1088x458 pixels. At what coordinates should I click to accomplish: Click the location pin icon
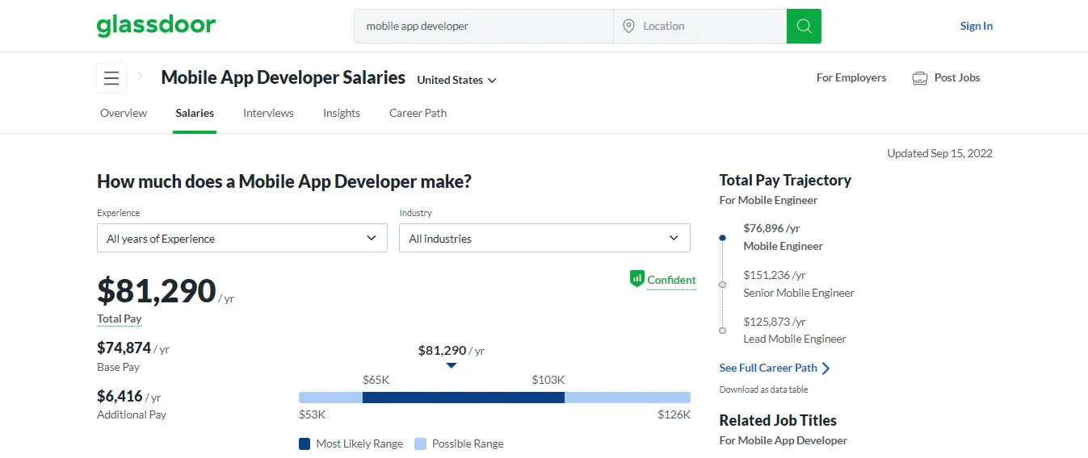pyautogui.click(x=629, y=27)
